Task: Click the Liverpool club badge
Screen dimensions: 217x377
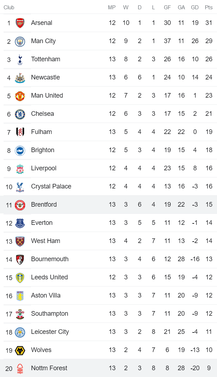Action: 20,169
